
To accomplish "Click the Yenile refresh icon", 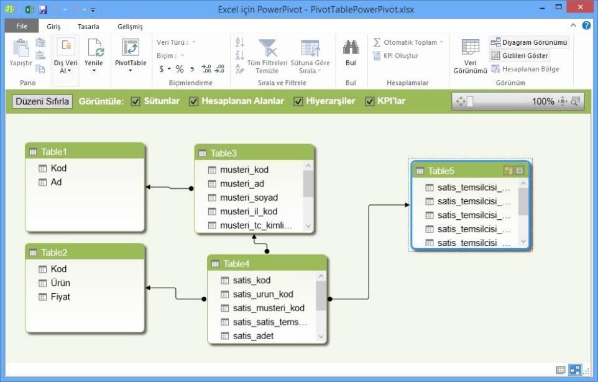I will coord(94,48).
